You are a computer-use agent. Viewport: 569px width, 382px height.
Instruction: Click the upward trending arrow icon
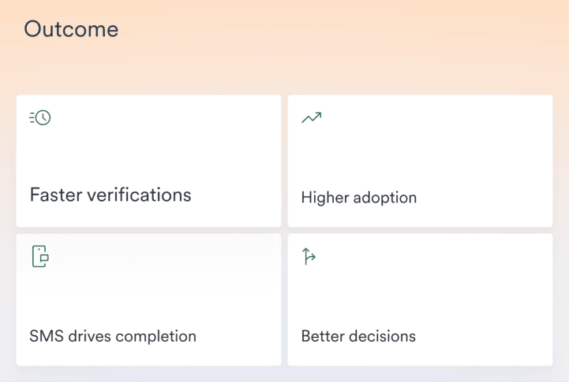click(312, 118)
